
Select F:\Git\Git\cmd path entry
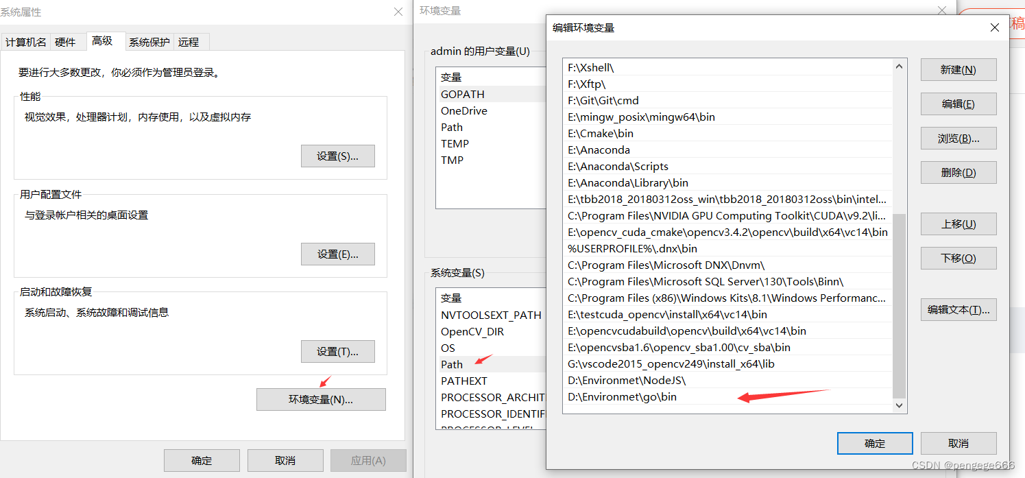[x=728, y=100]
